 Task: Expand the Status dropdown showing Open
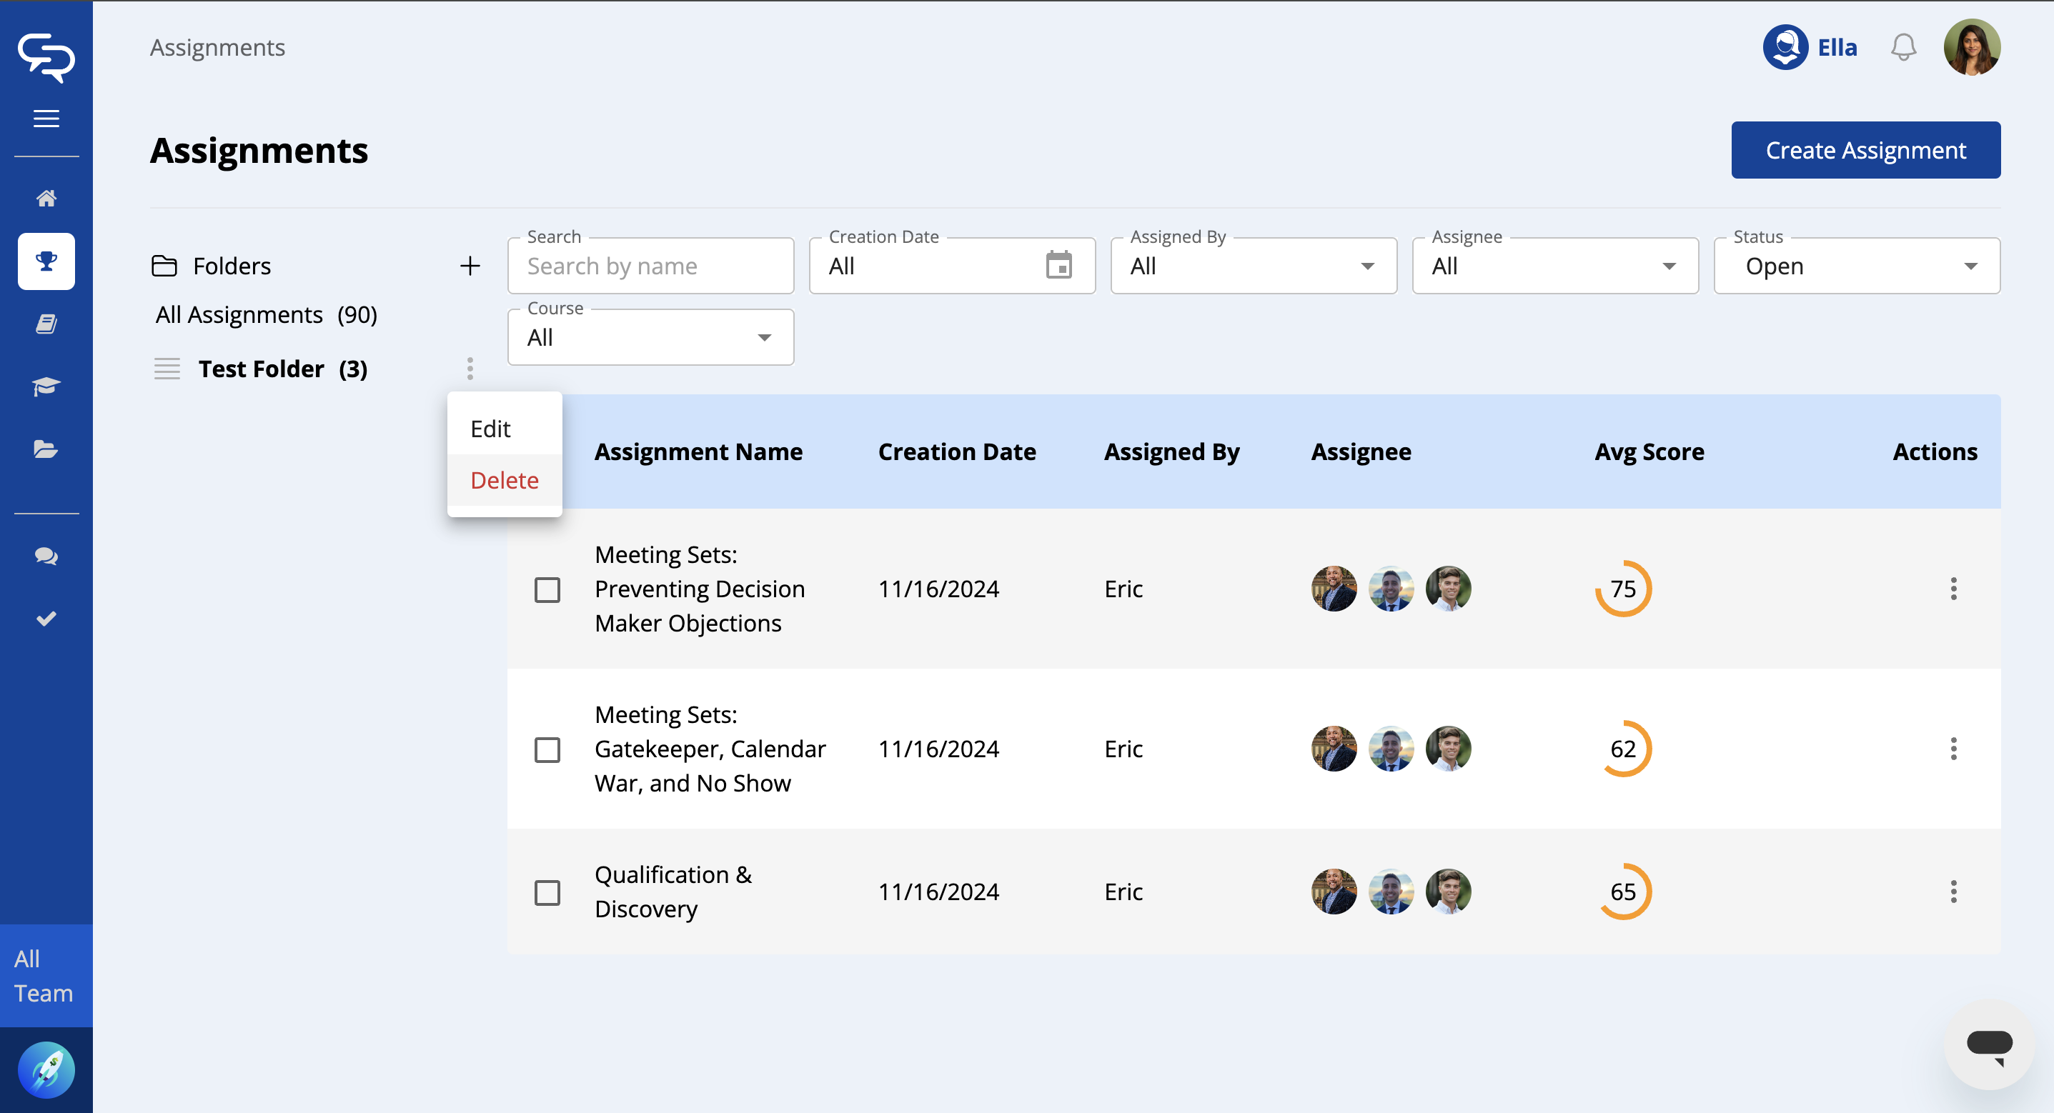(1856, 266)
